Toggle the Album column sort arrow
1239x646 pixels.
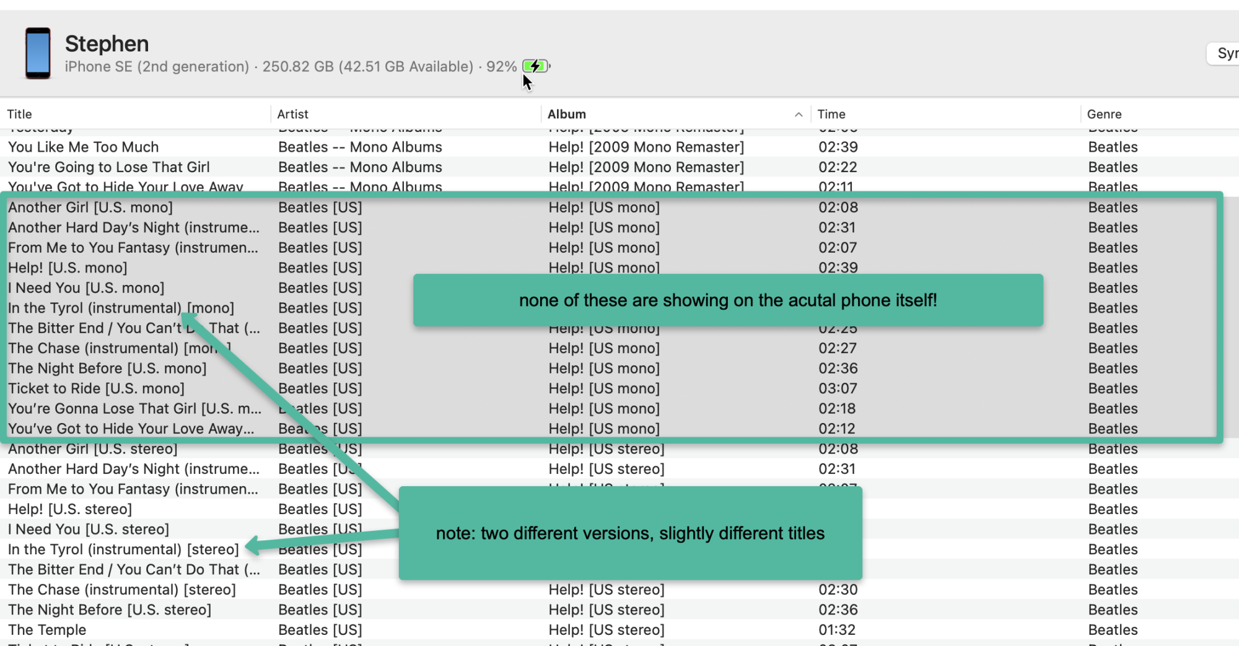pos(799,115)
